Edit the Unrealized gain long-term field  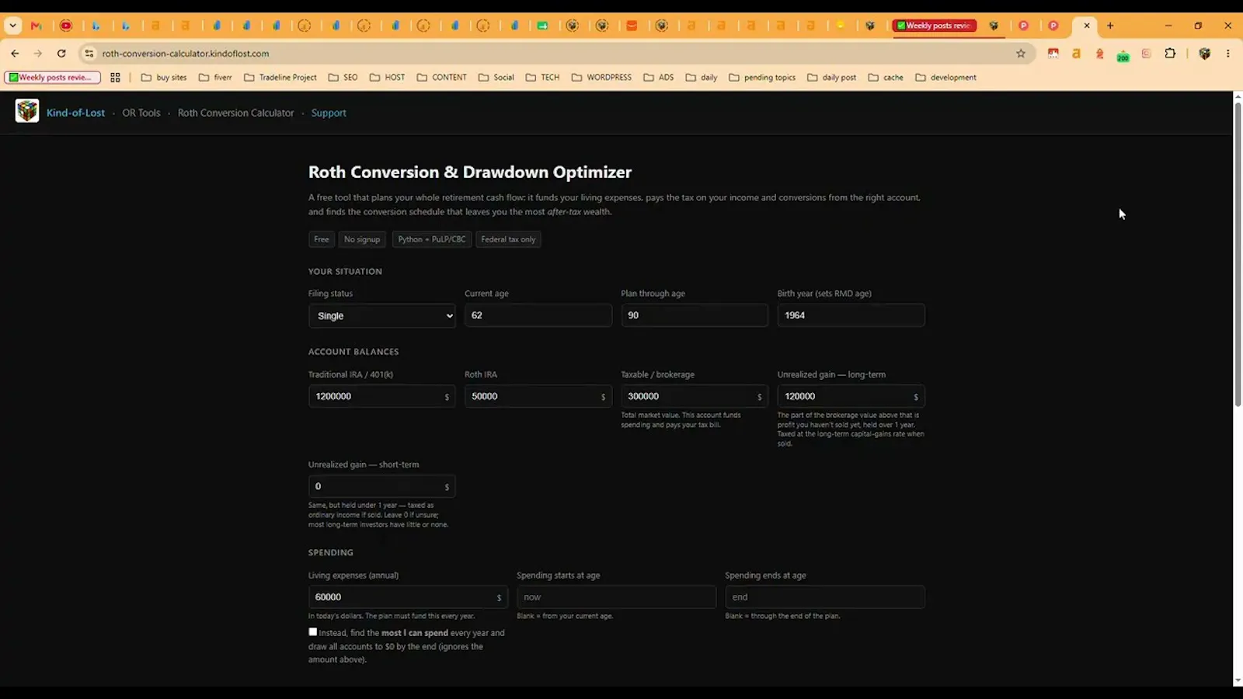[x=851, y=396]
